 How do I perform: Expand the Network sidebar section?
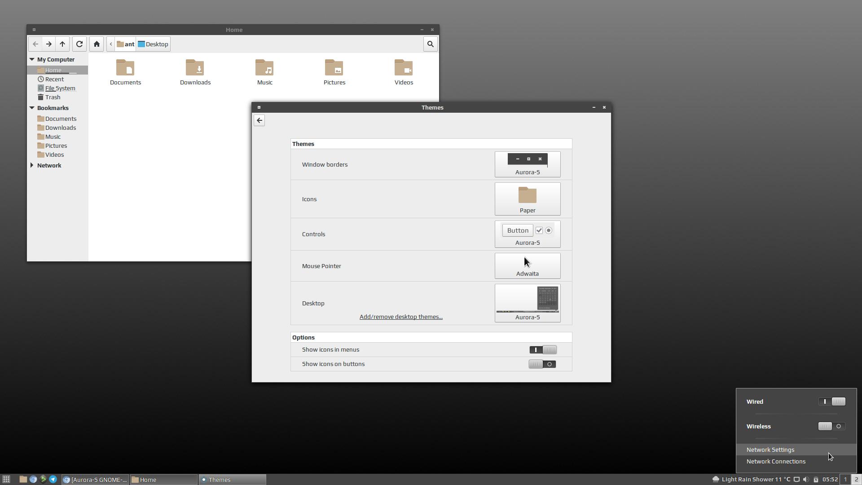32,165
